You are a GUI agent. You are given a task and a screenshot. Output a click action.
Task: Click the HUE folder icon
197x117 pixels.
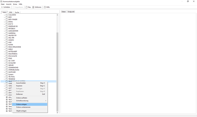pyautogui.click(x=7, y=42)
